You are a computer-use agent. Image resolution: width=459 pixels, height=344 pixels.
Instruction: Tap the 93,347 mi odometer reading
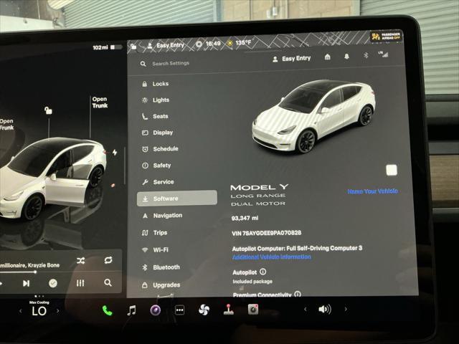(245, 218)
